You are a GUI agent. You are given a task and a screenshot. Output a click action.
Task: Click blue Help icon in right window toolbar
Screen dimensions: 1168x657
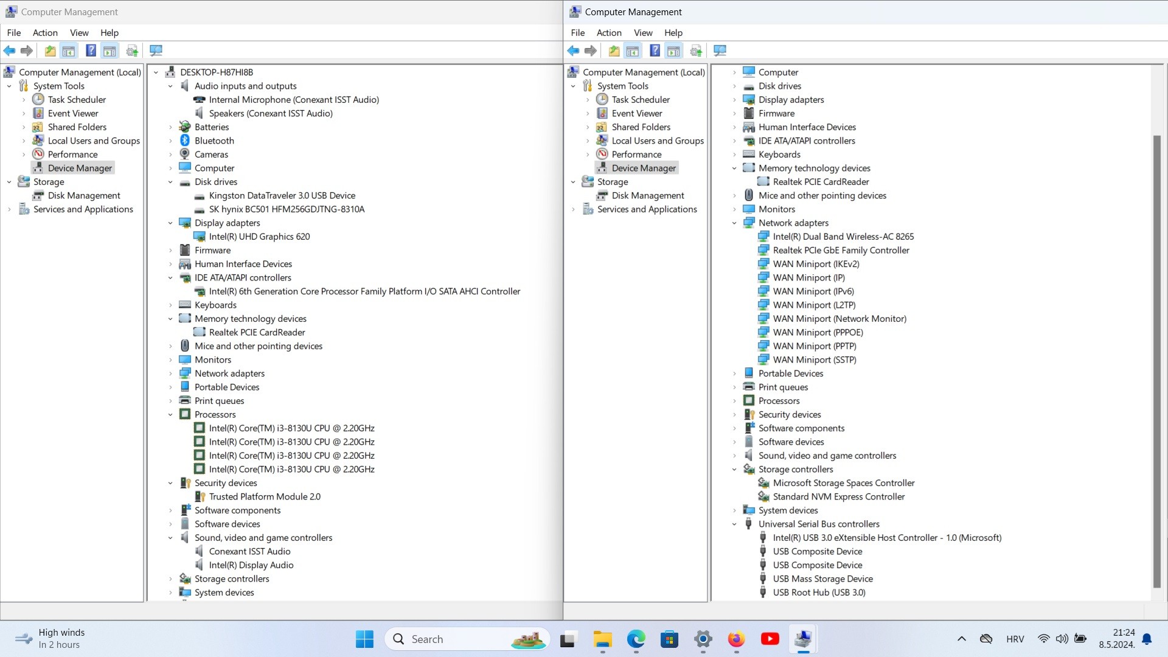655,50
